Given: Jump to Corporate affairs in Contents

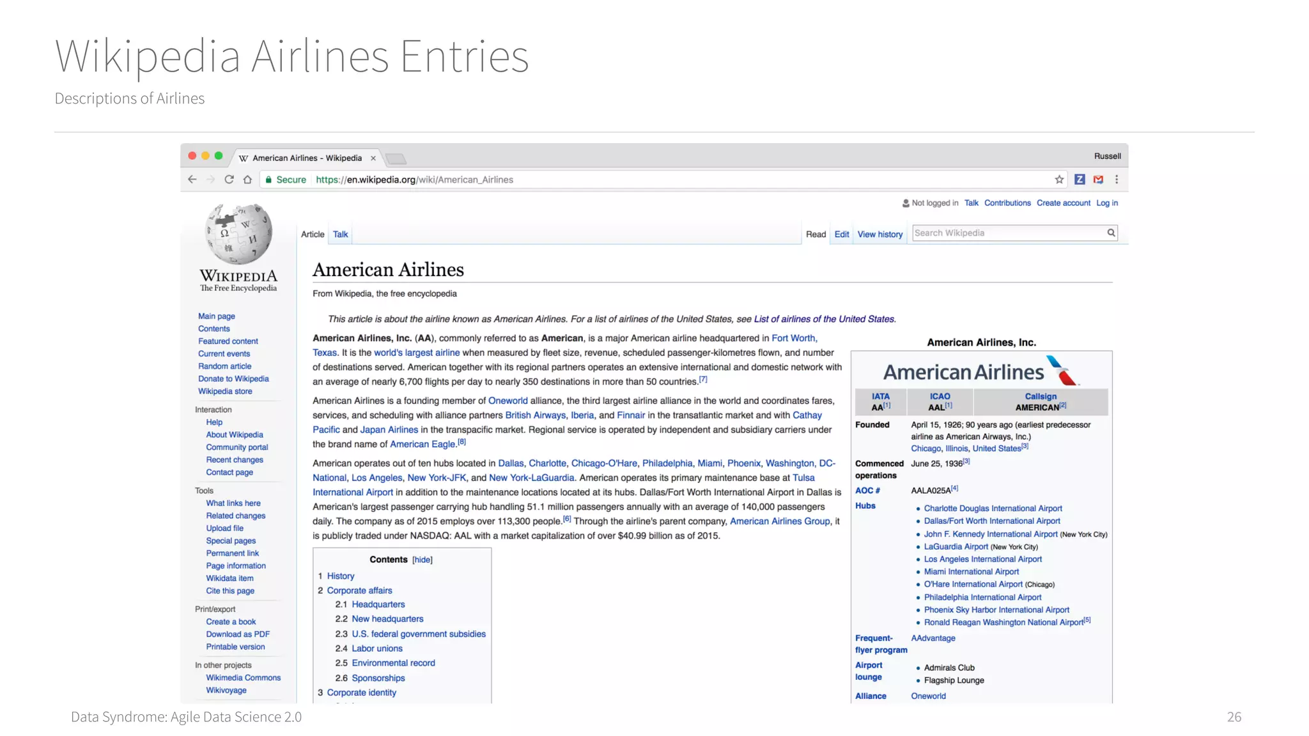Looking at the screenshot, I should coord(359,591).
